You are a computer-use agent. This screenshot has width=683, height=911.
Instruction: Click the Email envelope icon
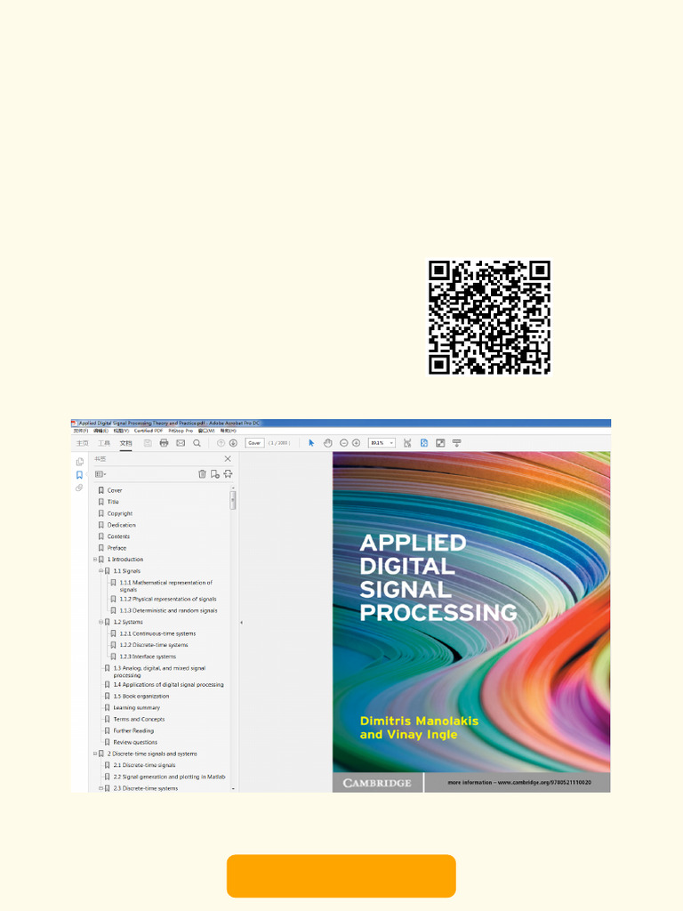[181, 443]
